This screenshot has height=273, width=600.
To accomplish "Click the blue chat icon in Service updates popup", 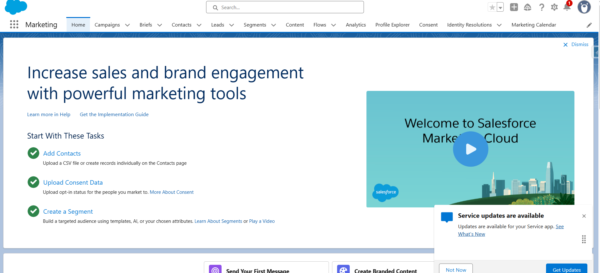I will [x=447, y=217].
